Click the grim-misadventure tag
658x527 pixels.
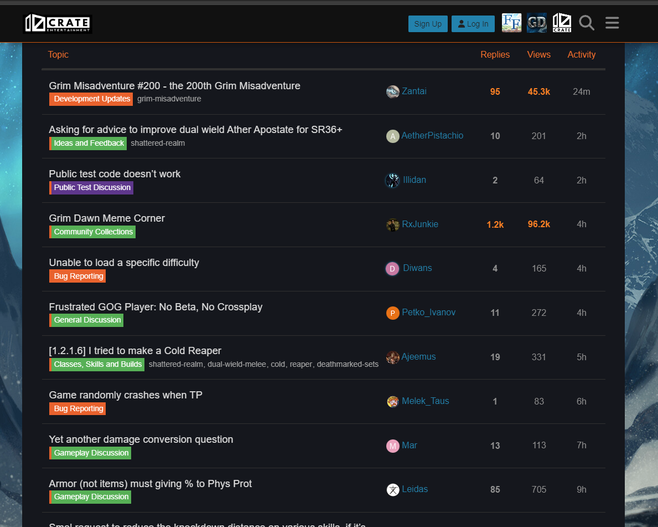[169, 99]
